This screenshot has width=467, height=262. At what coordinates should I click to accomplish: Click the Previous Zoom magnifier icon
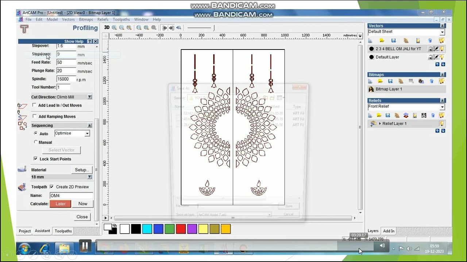(129, 28)
